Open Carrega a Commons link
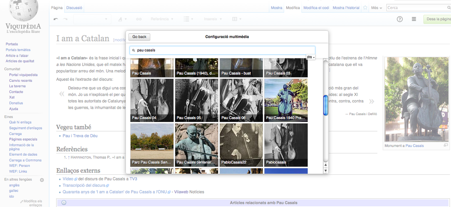Image resolution: width=451 pixels, height=207 pixels. [x=25, y=160]
